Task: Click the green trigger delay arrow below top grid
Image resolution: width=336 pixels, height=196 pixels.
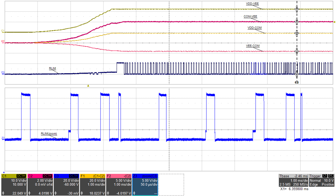Action: (88, 85)
